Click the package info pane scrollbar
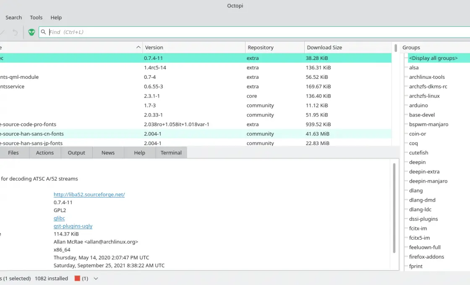This screenshot has height=285, width=470. tap(394, 208)
